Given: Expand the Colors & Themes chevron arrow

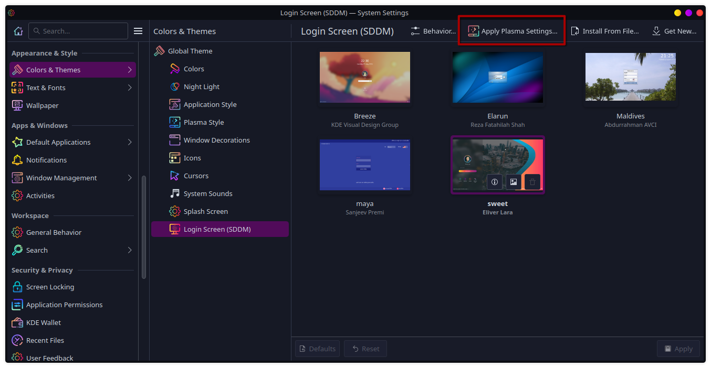Looking at the screenshot, I should coord(130,70).
